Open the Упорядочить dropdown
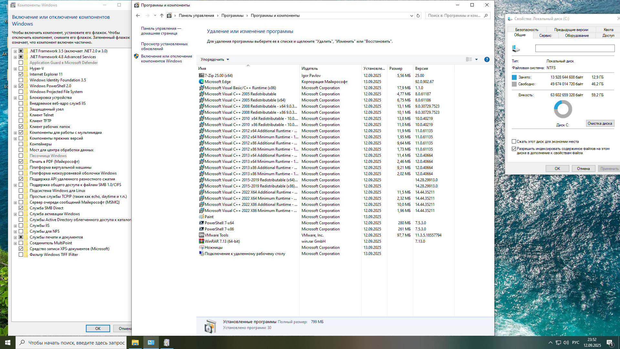Viewport: 620px width, 349px height. (x=215, y=59)
